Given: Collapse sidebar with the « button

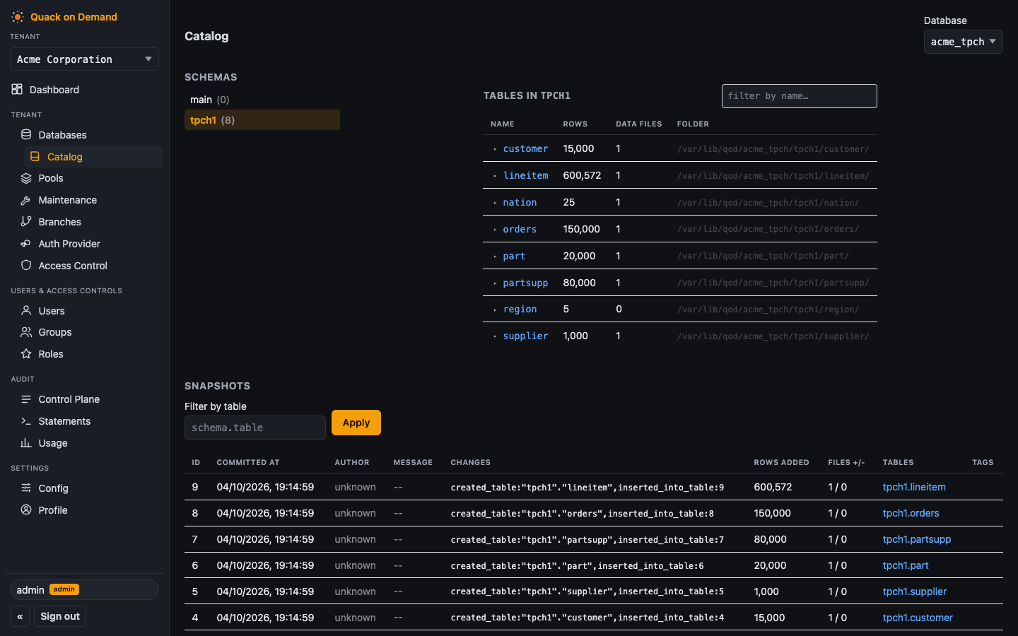Looking at the screenshot, I should tap(20, 616).
